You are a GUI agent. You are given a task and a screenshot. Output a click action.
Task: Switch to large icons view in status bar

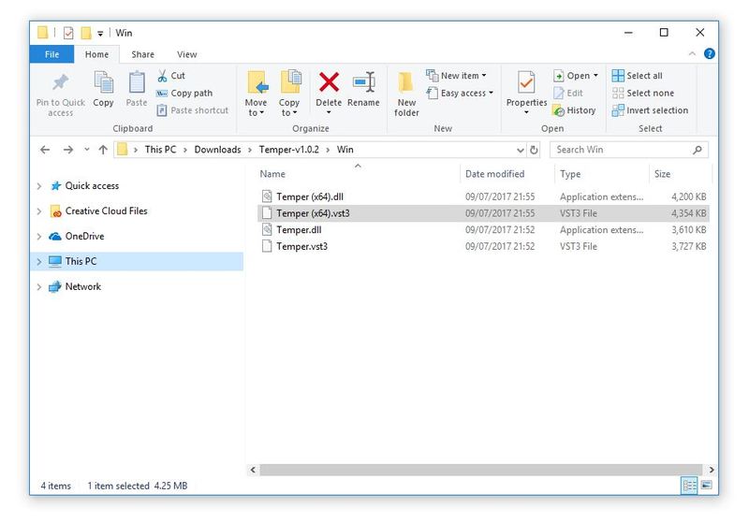tap(707, 486)
